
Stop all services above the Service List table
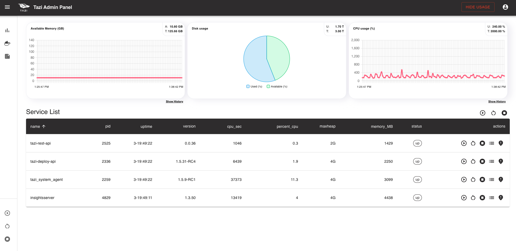coord(504,113)
